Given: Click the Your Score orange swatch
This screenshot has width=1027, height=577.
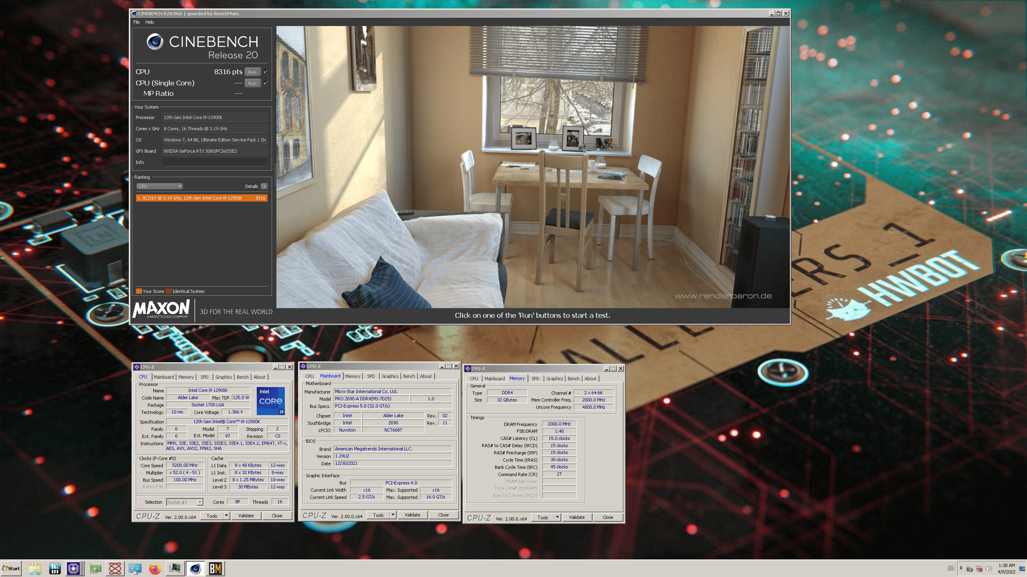Looking at the screenshot, I should (139, 291).
